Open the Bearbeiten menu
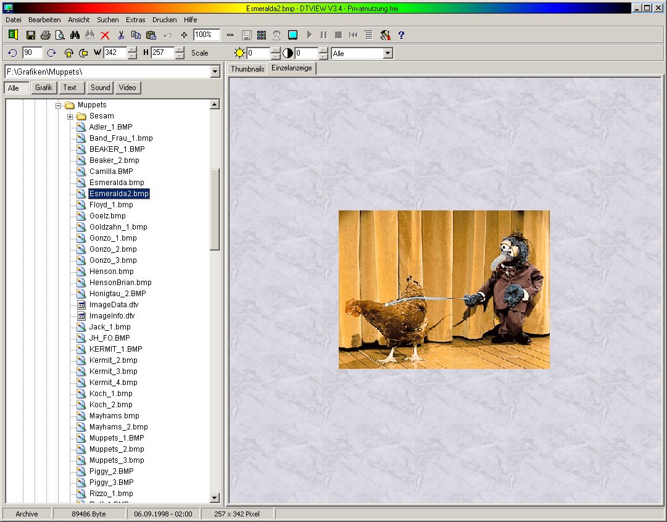The width and height of the screenshot is (667, 522). coord(44,20)
